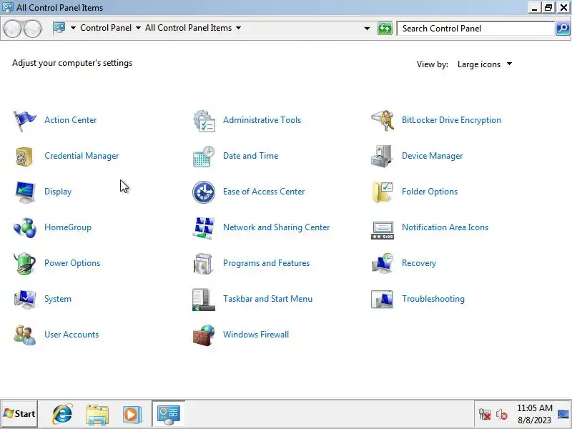Screen dimensions: 572x429
Task: Click the Power Options link text
Action: [x=72, y=263]
